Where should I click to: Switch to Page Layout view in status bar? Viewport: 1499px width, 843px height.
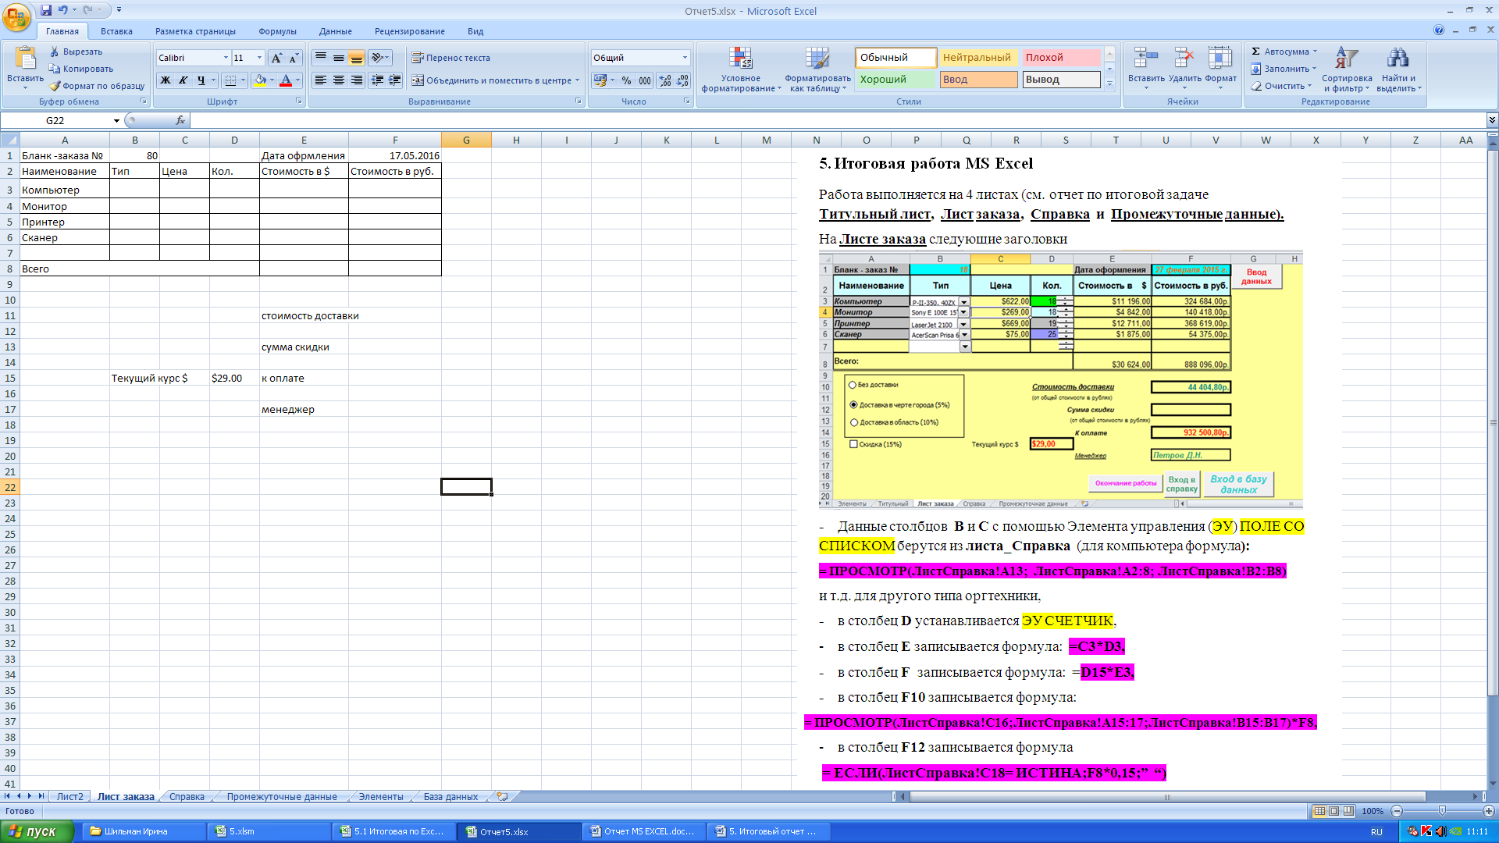tap(1333, 811)
